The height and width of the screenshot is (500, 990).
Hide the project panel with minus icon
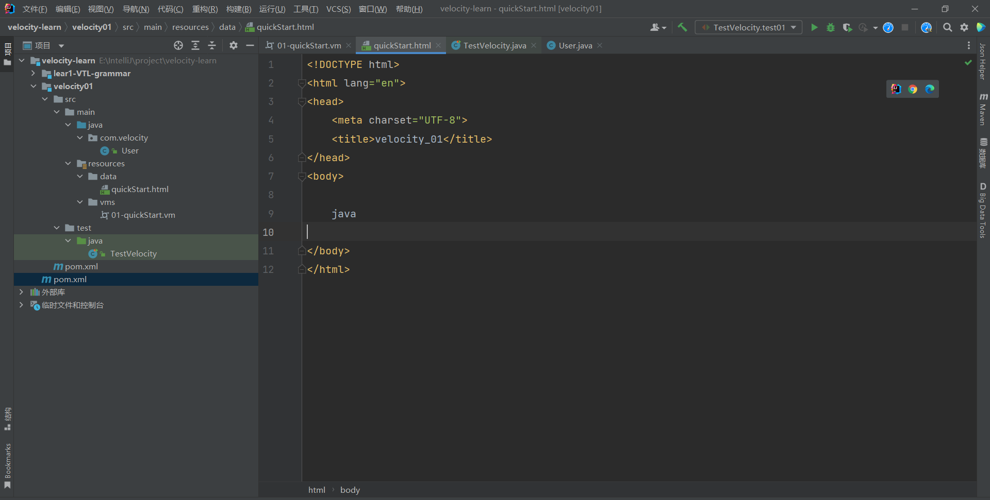[250, 45]
